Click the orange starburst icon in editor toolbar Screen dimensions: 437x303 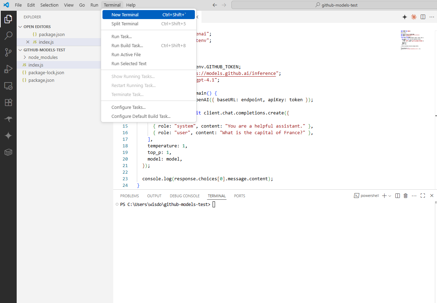pos(414,17)
